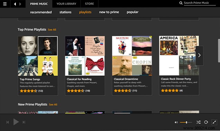Skip to the next track
Image resolution: width=220 pixels, height=131 pixels.
click(24, 122)
